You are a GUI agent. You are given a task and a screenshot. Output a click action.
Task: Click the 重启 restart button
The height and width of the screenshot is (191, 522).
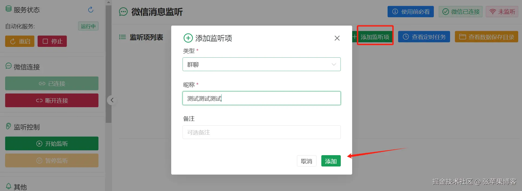point(20,41)
